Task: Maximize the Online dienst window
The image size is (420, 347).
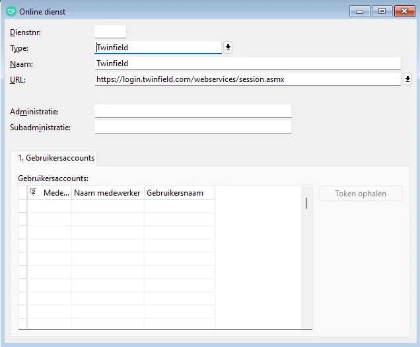Action: (382, 11)
